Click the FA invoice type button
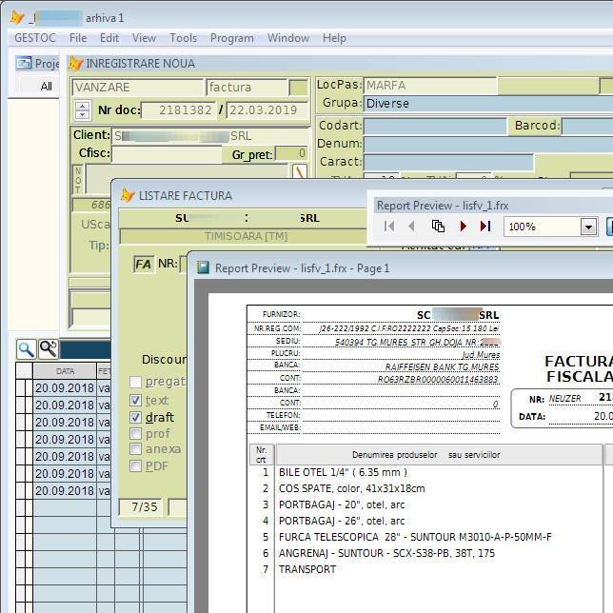Screen dimensions: 613x613 click(144, 265)
